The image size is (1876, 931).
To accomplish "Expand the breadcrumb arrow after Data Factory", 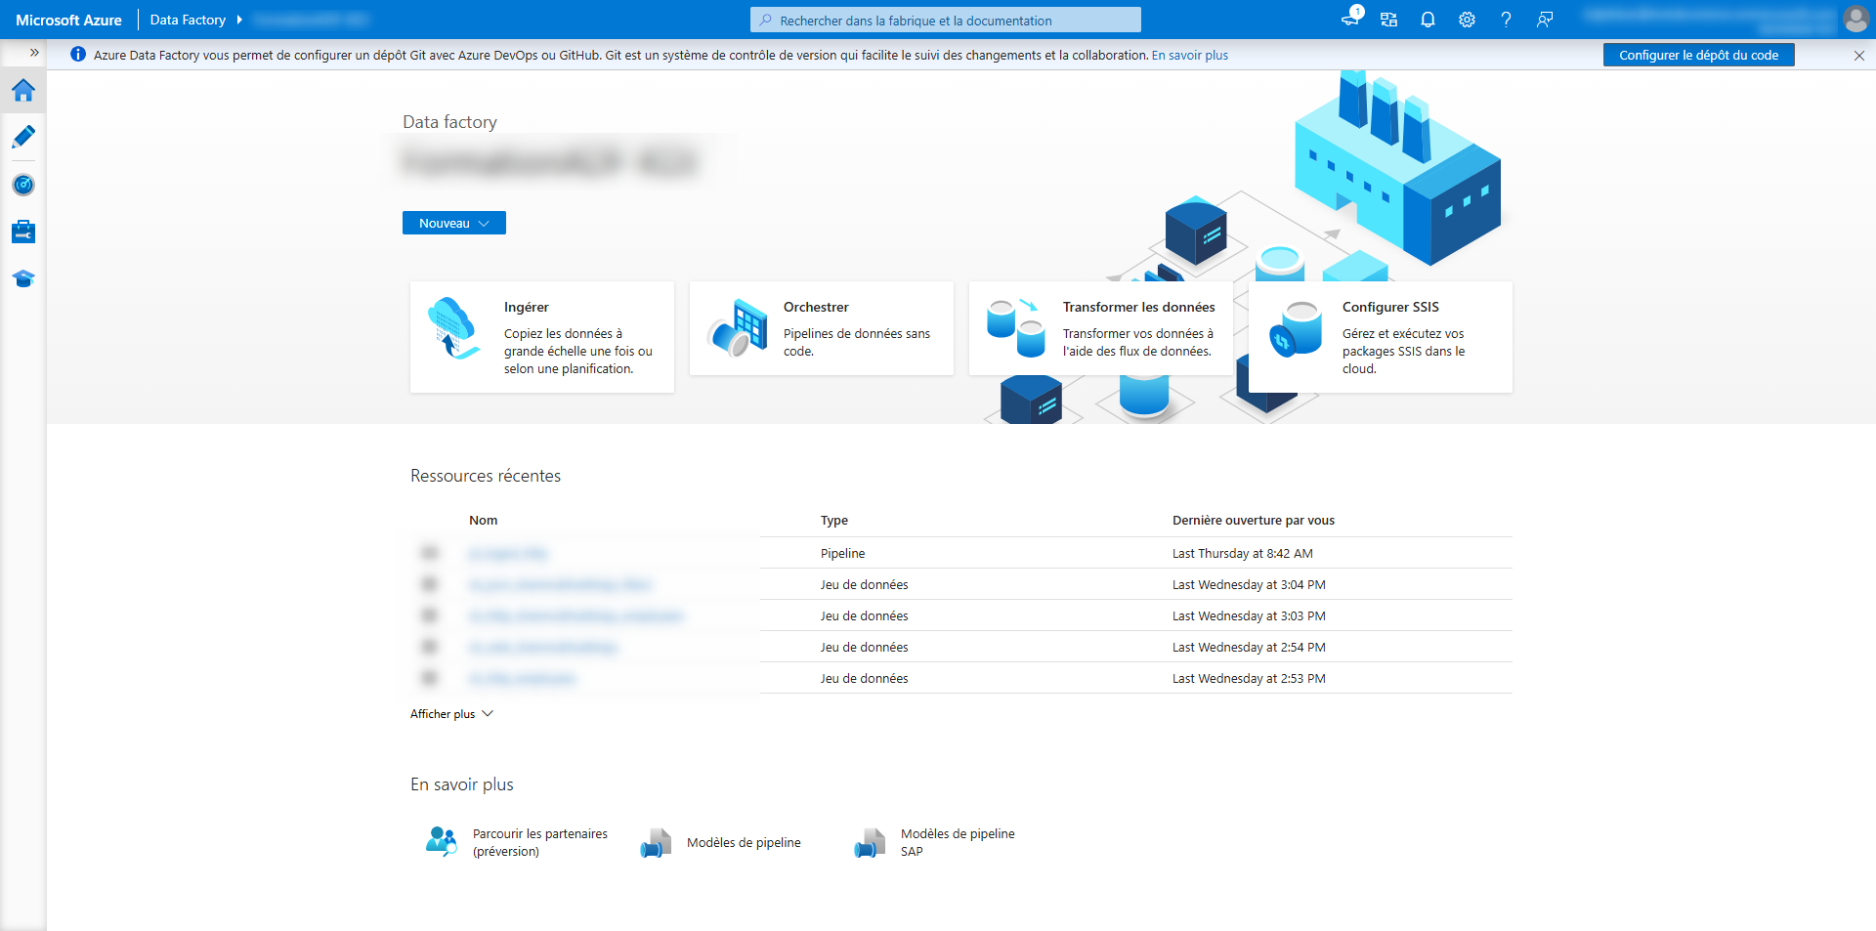I will pos(239,20).
